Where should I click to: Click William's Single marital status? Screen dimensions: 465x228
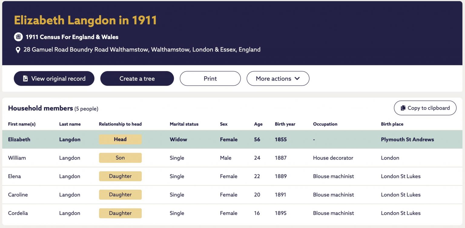[177, 158]
